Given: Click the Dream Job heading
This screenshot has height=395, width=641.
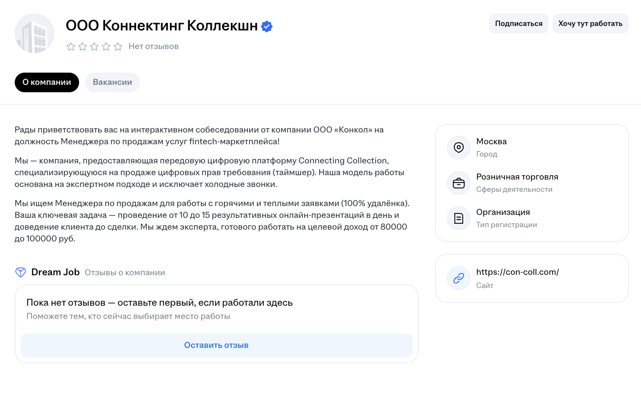Looking at the screenshot, I should click(55, 272).
